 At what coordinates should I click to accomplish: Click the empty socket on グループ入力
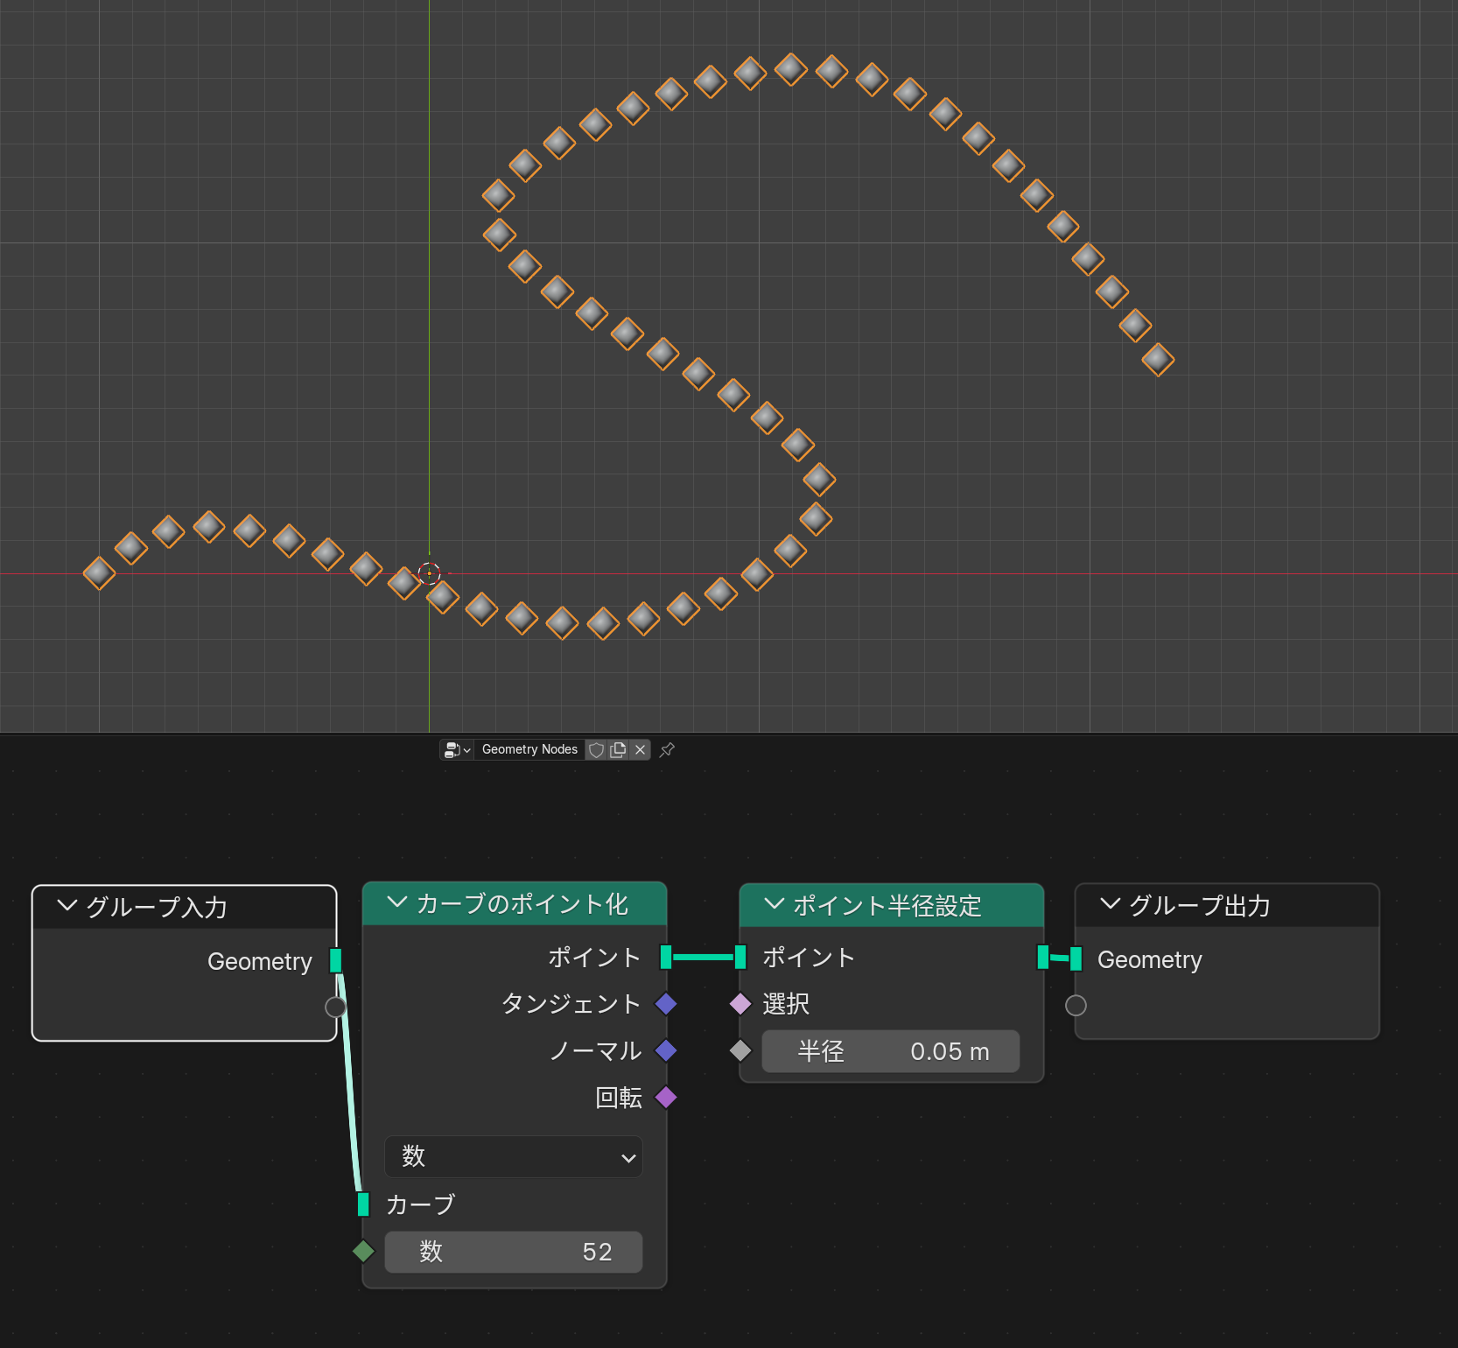(335, 1007)
